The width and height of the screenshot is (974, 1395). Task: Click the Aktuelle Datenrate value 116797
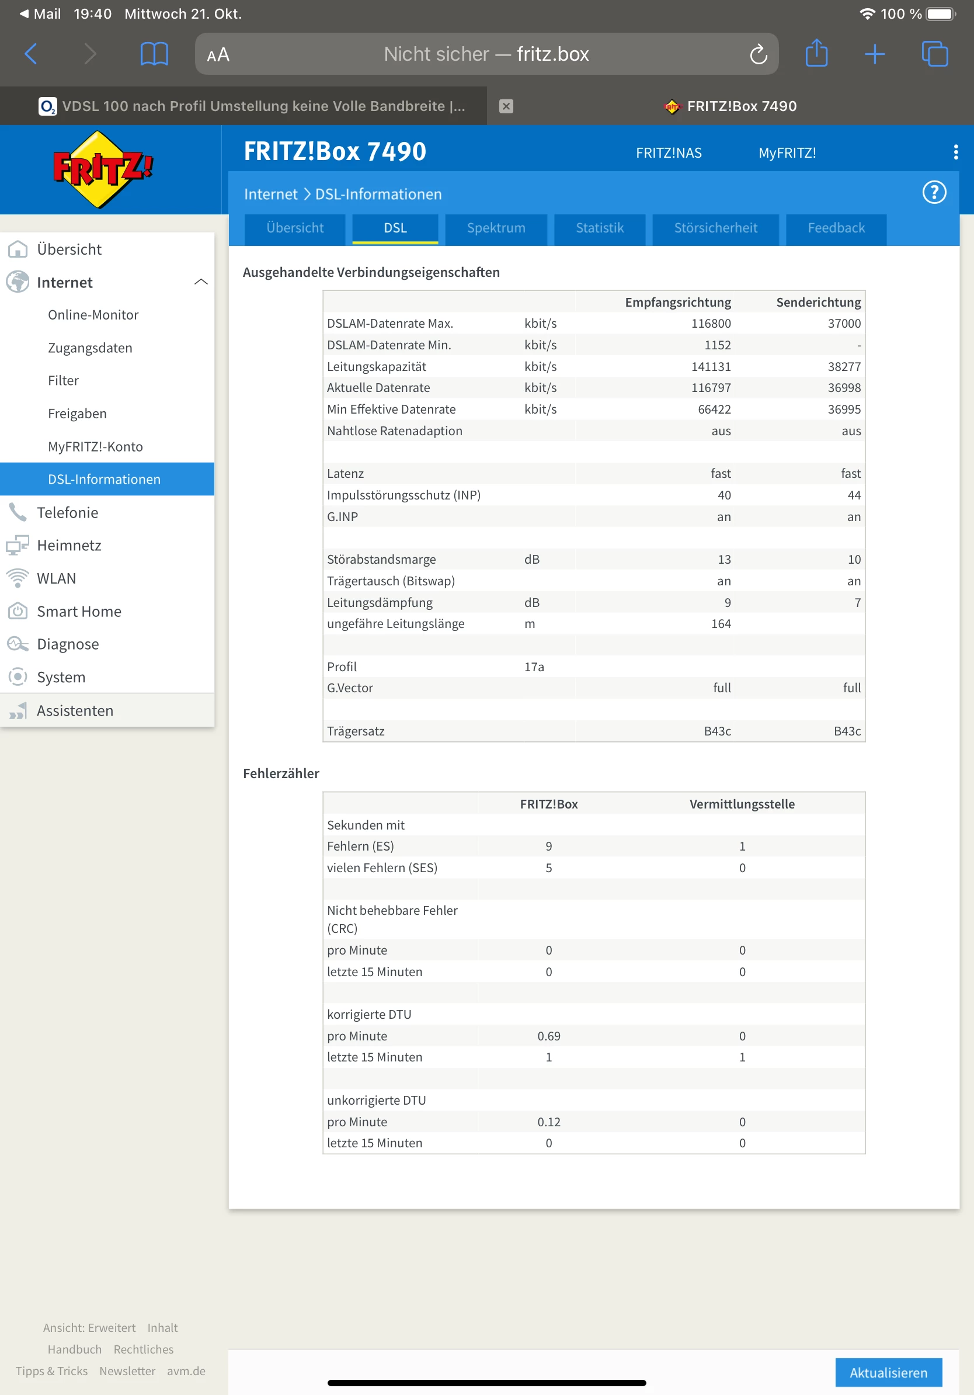[x=711, y=388]
